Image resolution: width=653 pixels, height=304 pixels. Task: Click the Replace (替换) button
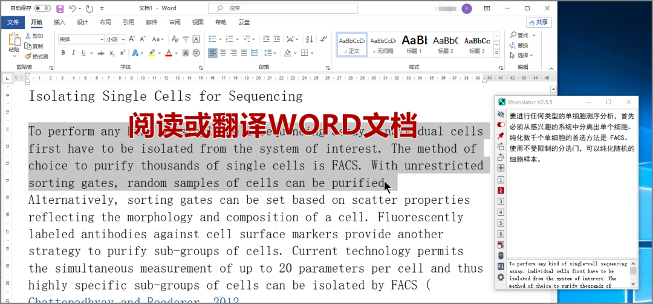pyautogui.click(x=519, y=45)
